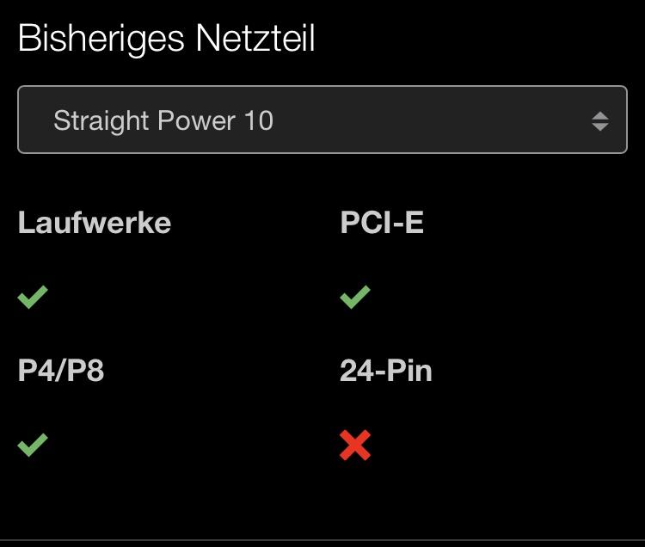Click the "24-Pin" connector label
Screen dimensions: 645x547
pyautogui.click(x=386, y=371)
